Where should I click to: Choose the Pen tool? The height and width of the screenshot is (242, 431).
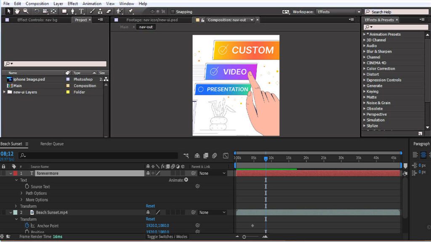(72, 11)
